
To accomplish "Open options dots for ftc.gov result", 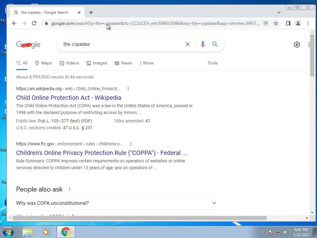I will click(131, 144).
